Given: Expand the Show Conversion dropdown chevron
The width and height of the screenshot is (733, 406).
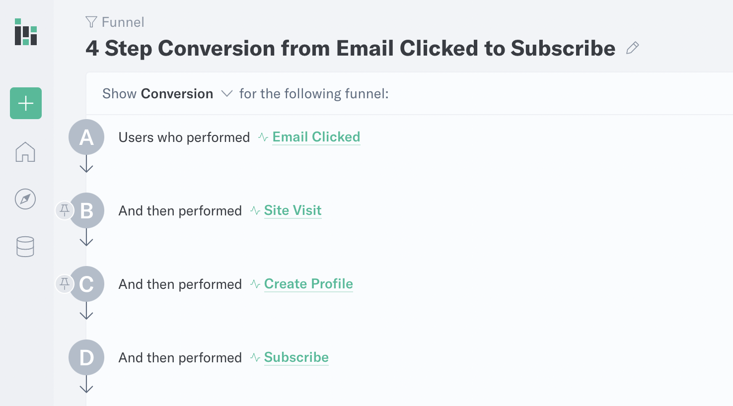Looking at the screenshot, I should (x=226, y=94).
